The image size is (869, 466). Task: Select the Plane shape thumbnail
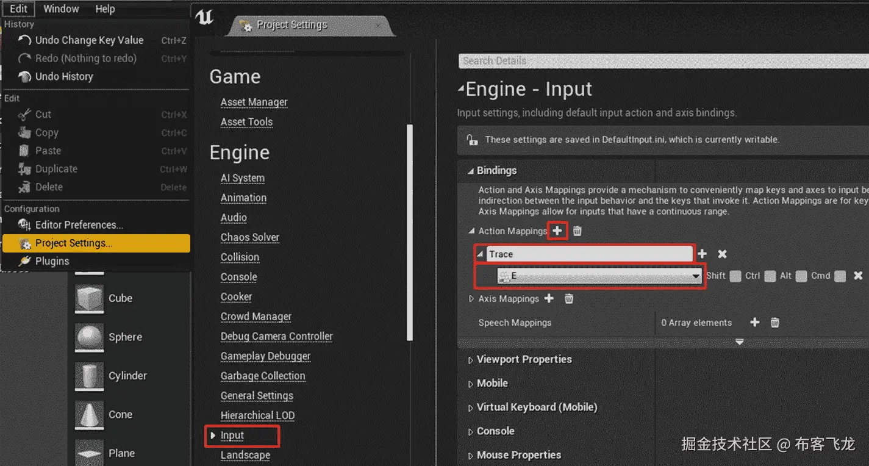[x=89, y=453]
